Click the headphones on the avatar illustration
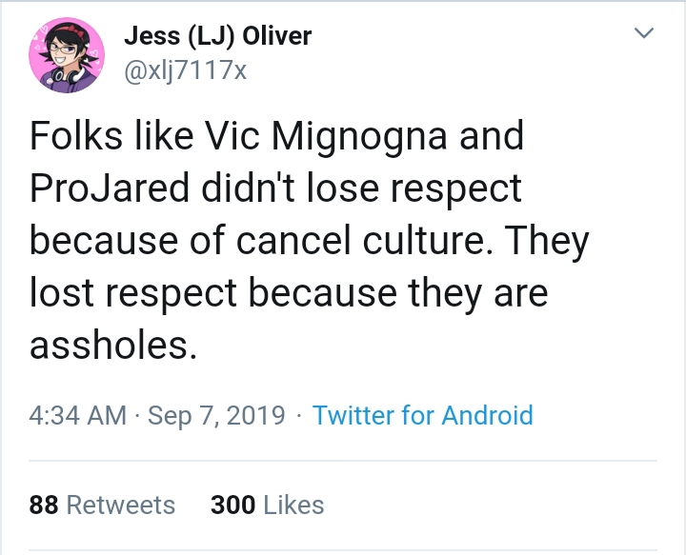Screen dimensions: 686x555 click(67, 76)
